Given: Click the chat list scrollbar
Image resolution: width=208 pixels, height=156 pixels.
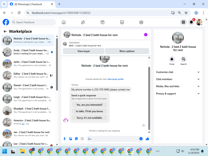Looking at the screenshot, I should (57, 64).
